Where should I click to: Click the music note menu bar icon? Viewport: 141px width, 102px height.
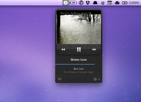66,3
